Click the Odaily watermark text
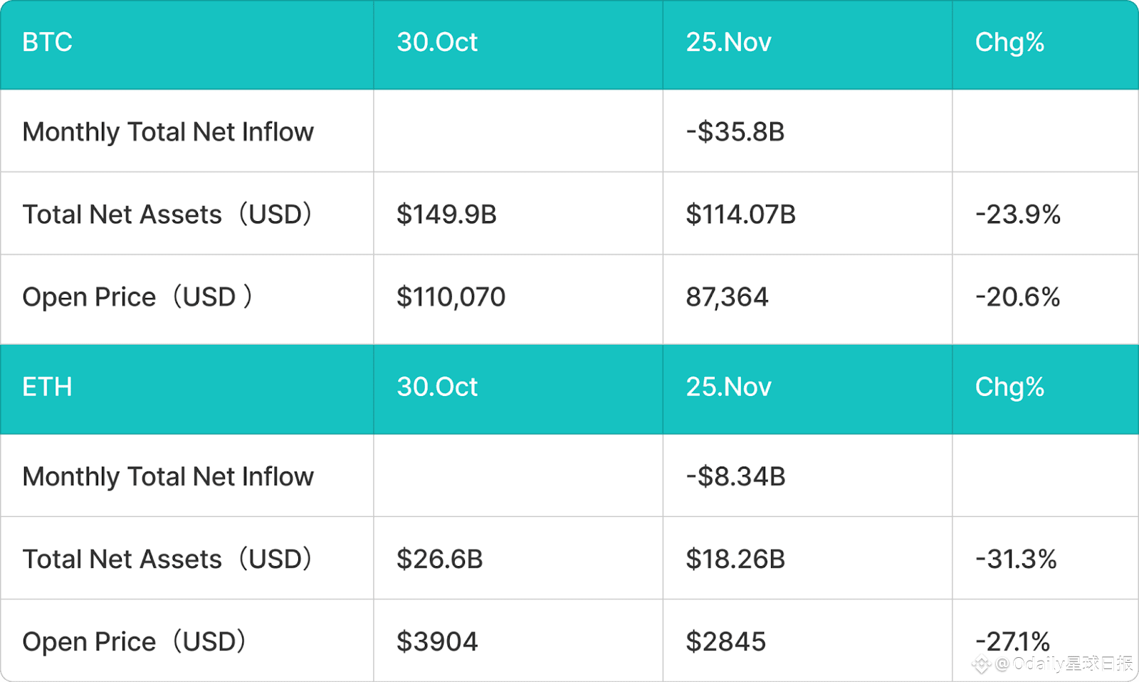The height and width of the screenshot is (682, 1139). tap(1064, 664)
